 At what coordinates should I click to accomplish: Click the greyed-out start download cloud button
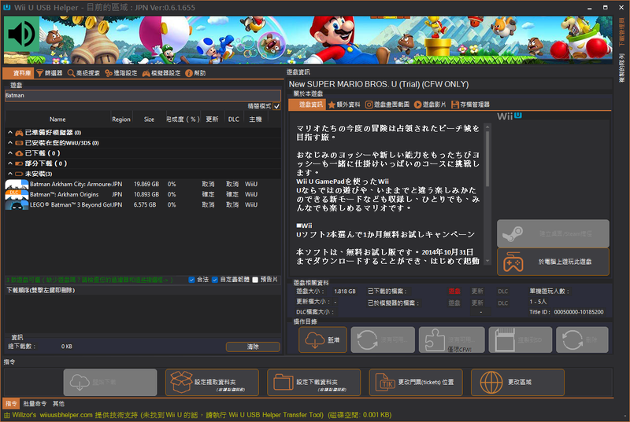[110, 383]
